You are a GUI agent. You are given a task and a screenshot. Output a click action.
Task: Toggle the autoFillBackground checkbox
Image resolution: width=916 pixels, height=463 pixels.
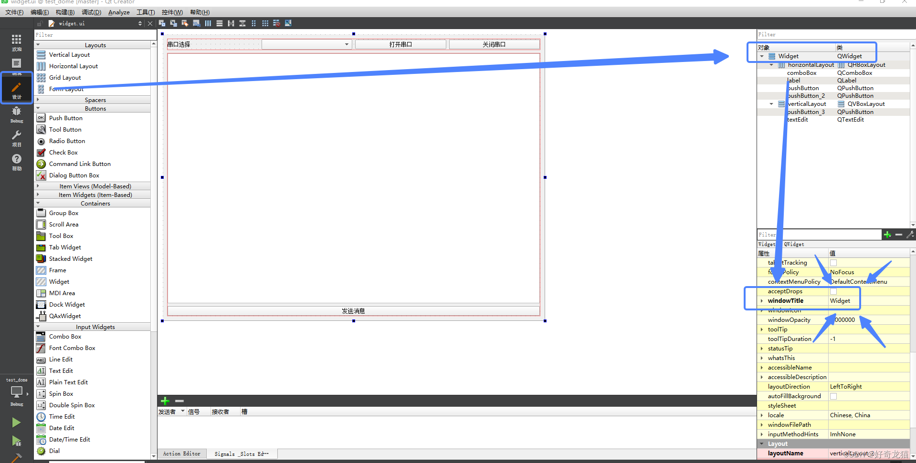[833, 396]
